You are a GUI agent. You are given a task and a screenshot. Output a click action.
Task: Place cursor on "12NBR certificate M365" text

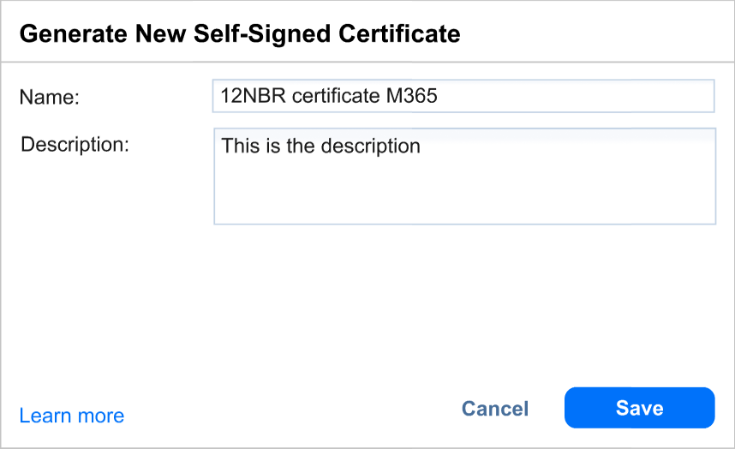pos(329,96)
